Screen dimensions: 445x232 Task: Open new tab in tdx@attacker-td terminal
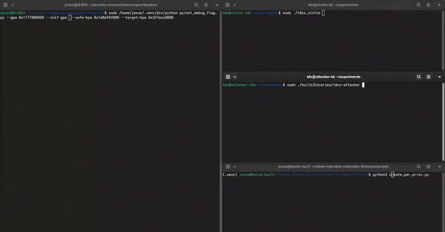pos(228,77)
